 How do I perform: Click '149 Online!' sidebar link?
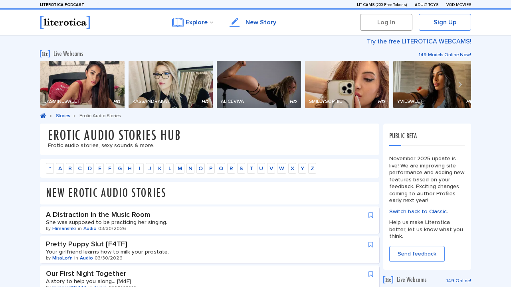[458, 281]
